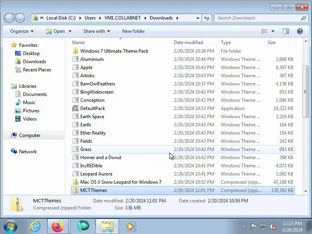Select the Aluminium theme file icon
Viewport: 312px width, 234px height.
pyautogui.click(x=75, y=59)
